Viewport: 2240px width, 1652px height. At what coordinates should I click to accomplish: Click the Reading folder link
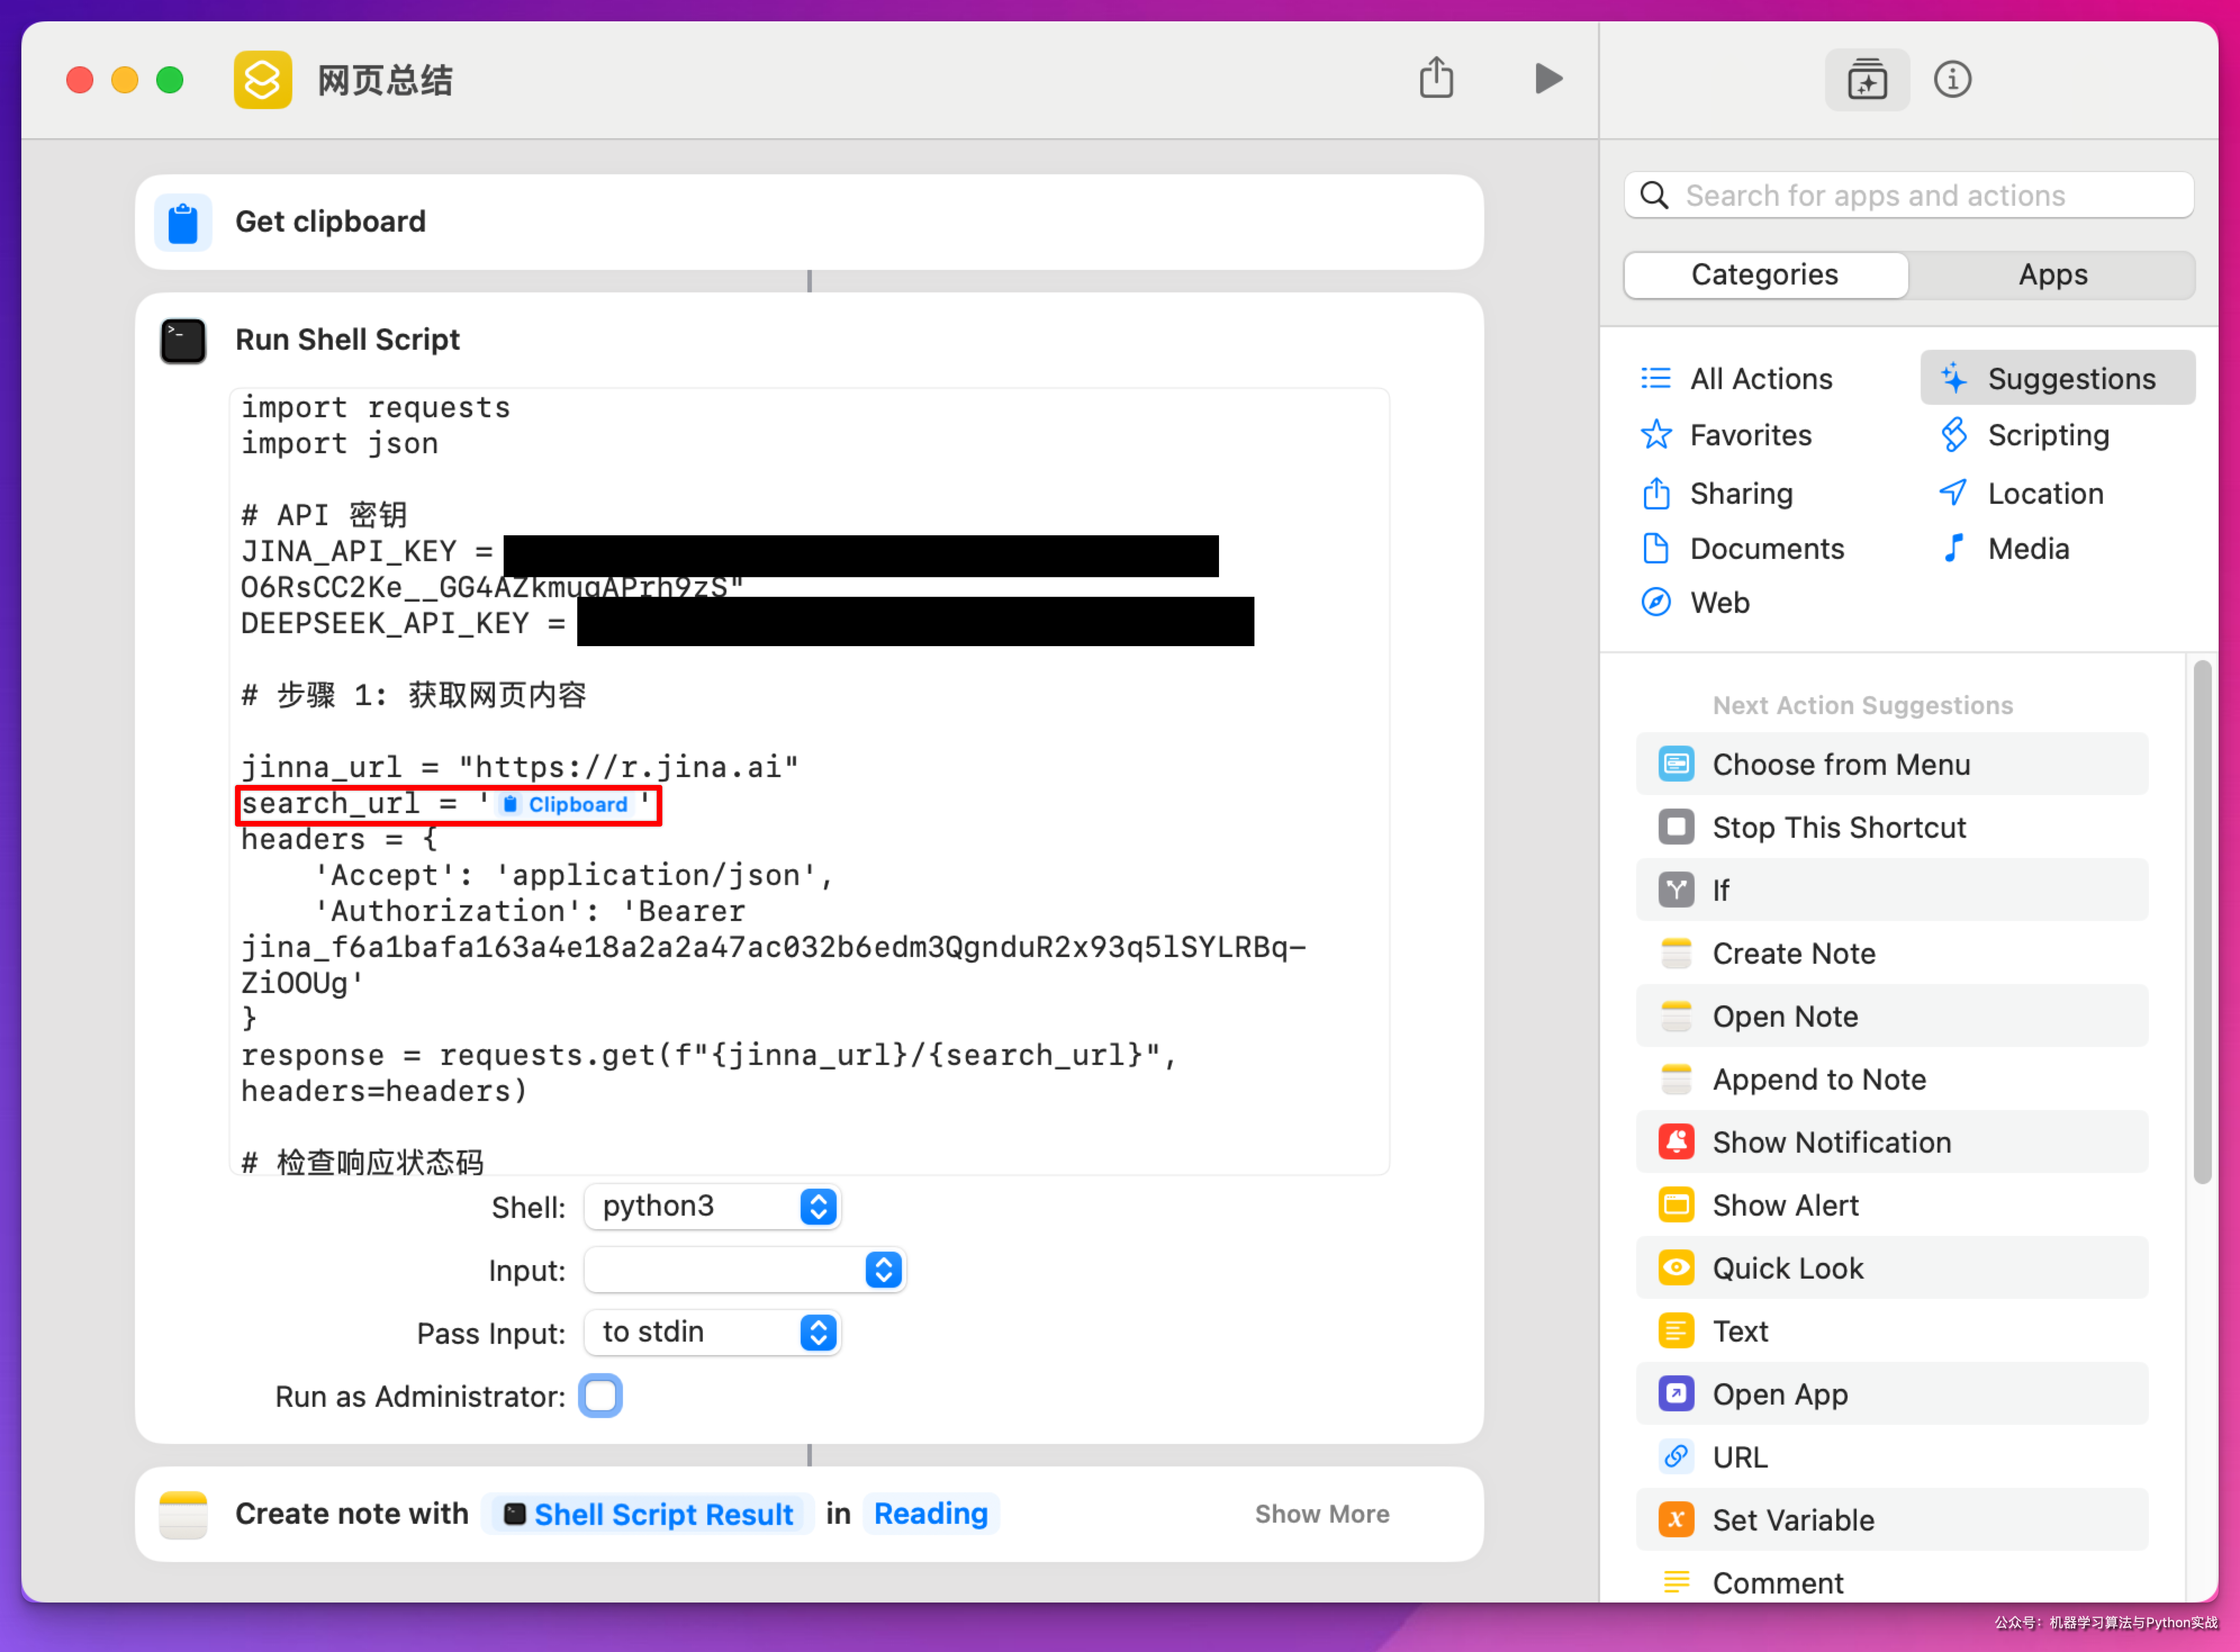tap(930, 1514)
